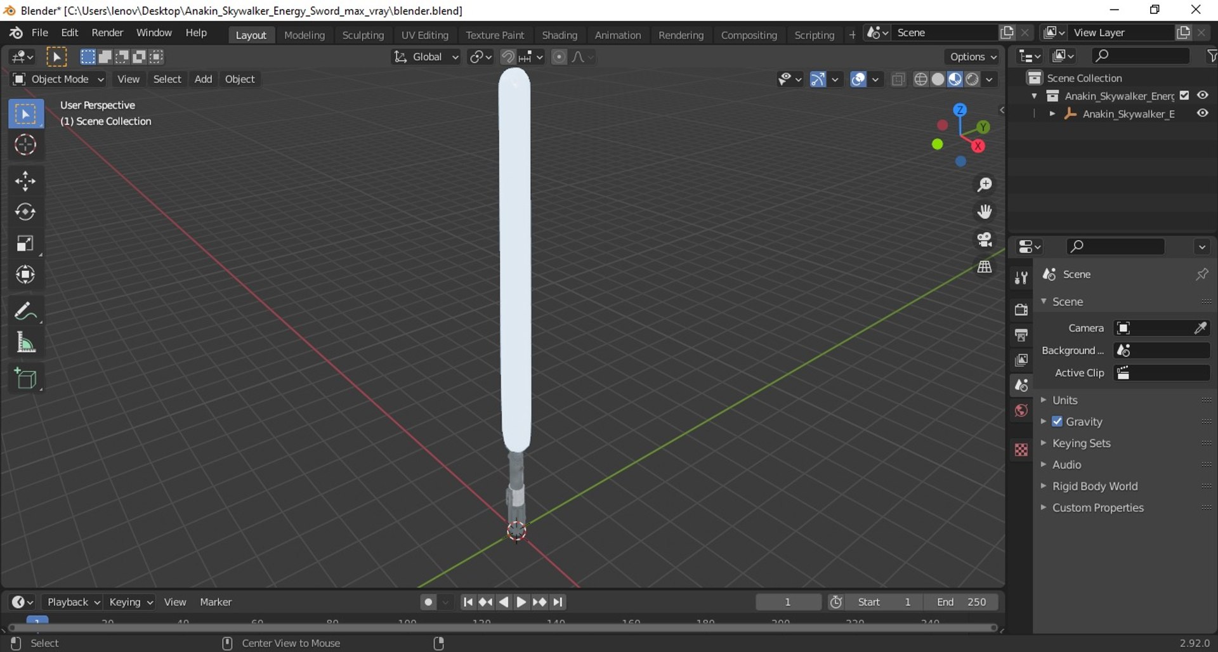The width and height of the screenshot is (1218, 652).
Task: Open timeline Marker menu
Action: [216, 602]
